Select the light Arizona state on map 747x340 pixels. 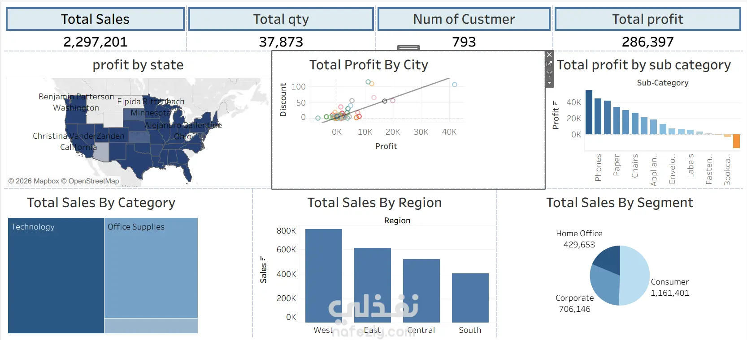[101, 153]
